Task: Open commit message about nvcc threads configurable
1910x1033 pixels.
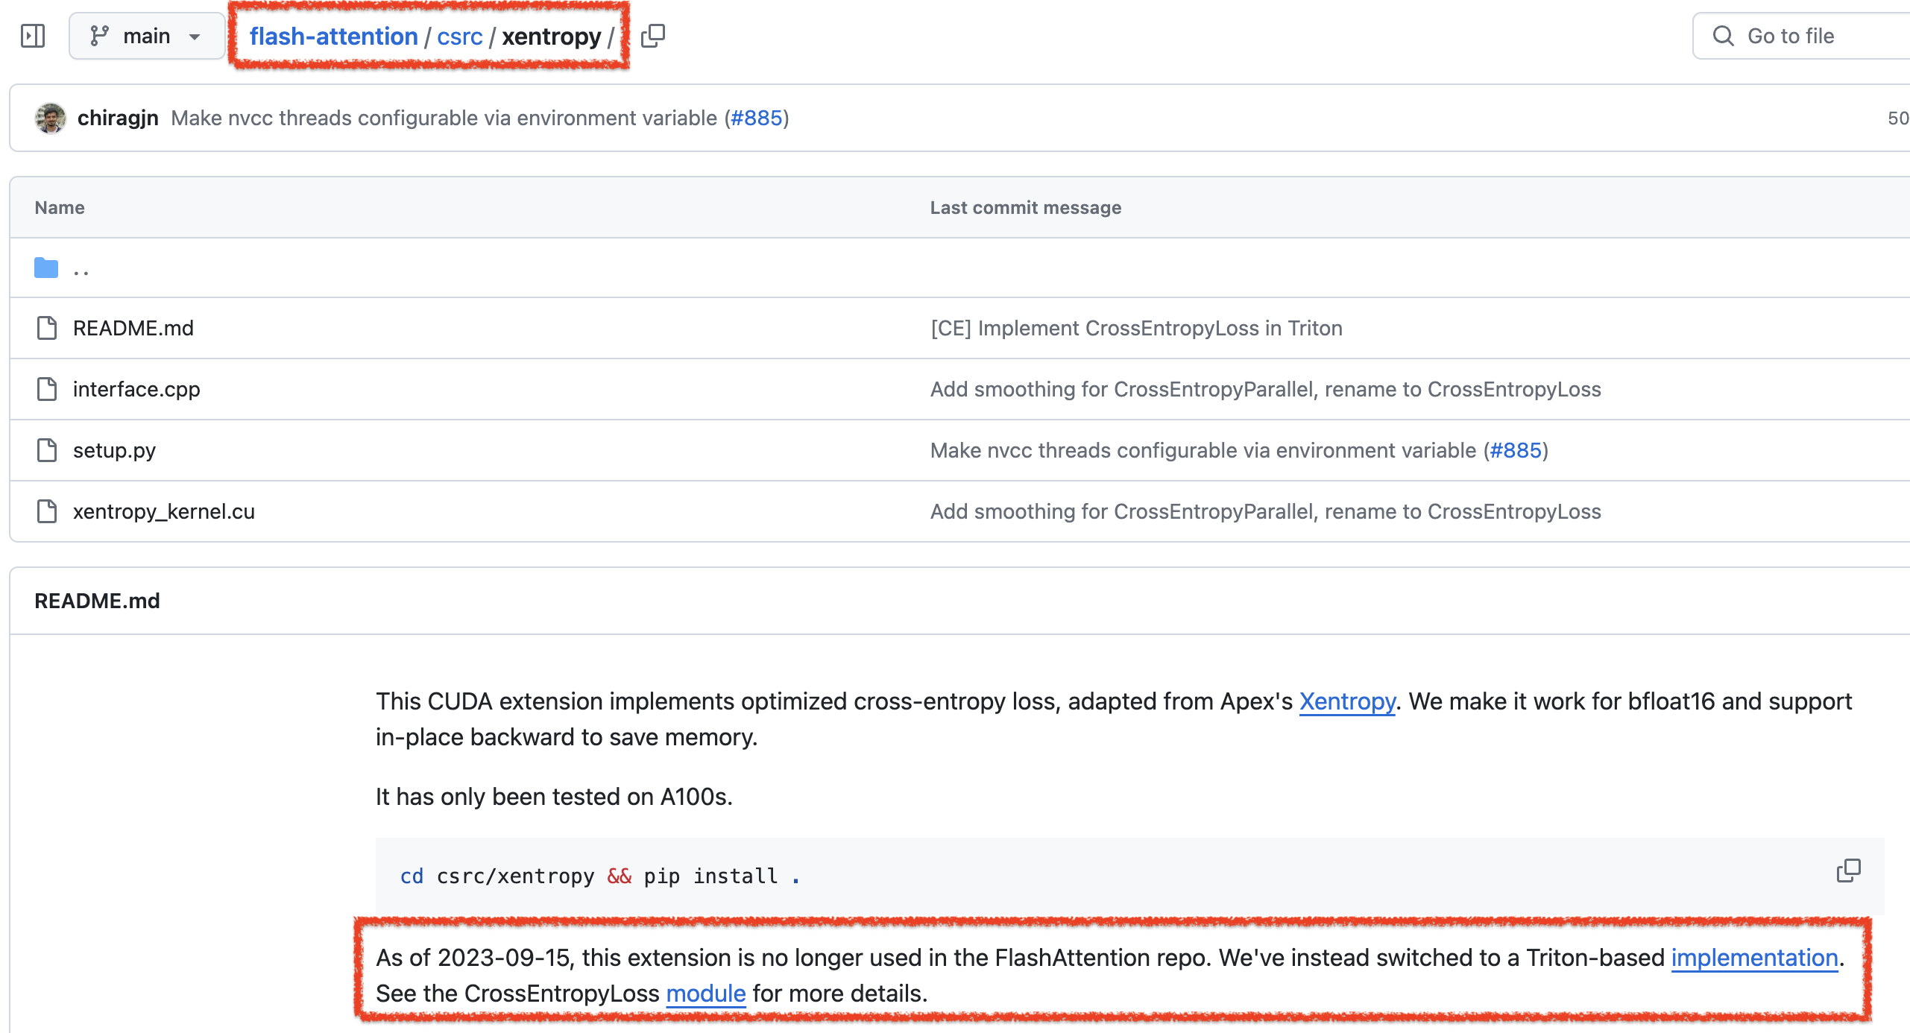Action: pyautogui.click(x=444, y=118)
